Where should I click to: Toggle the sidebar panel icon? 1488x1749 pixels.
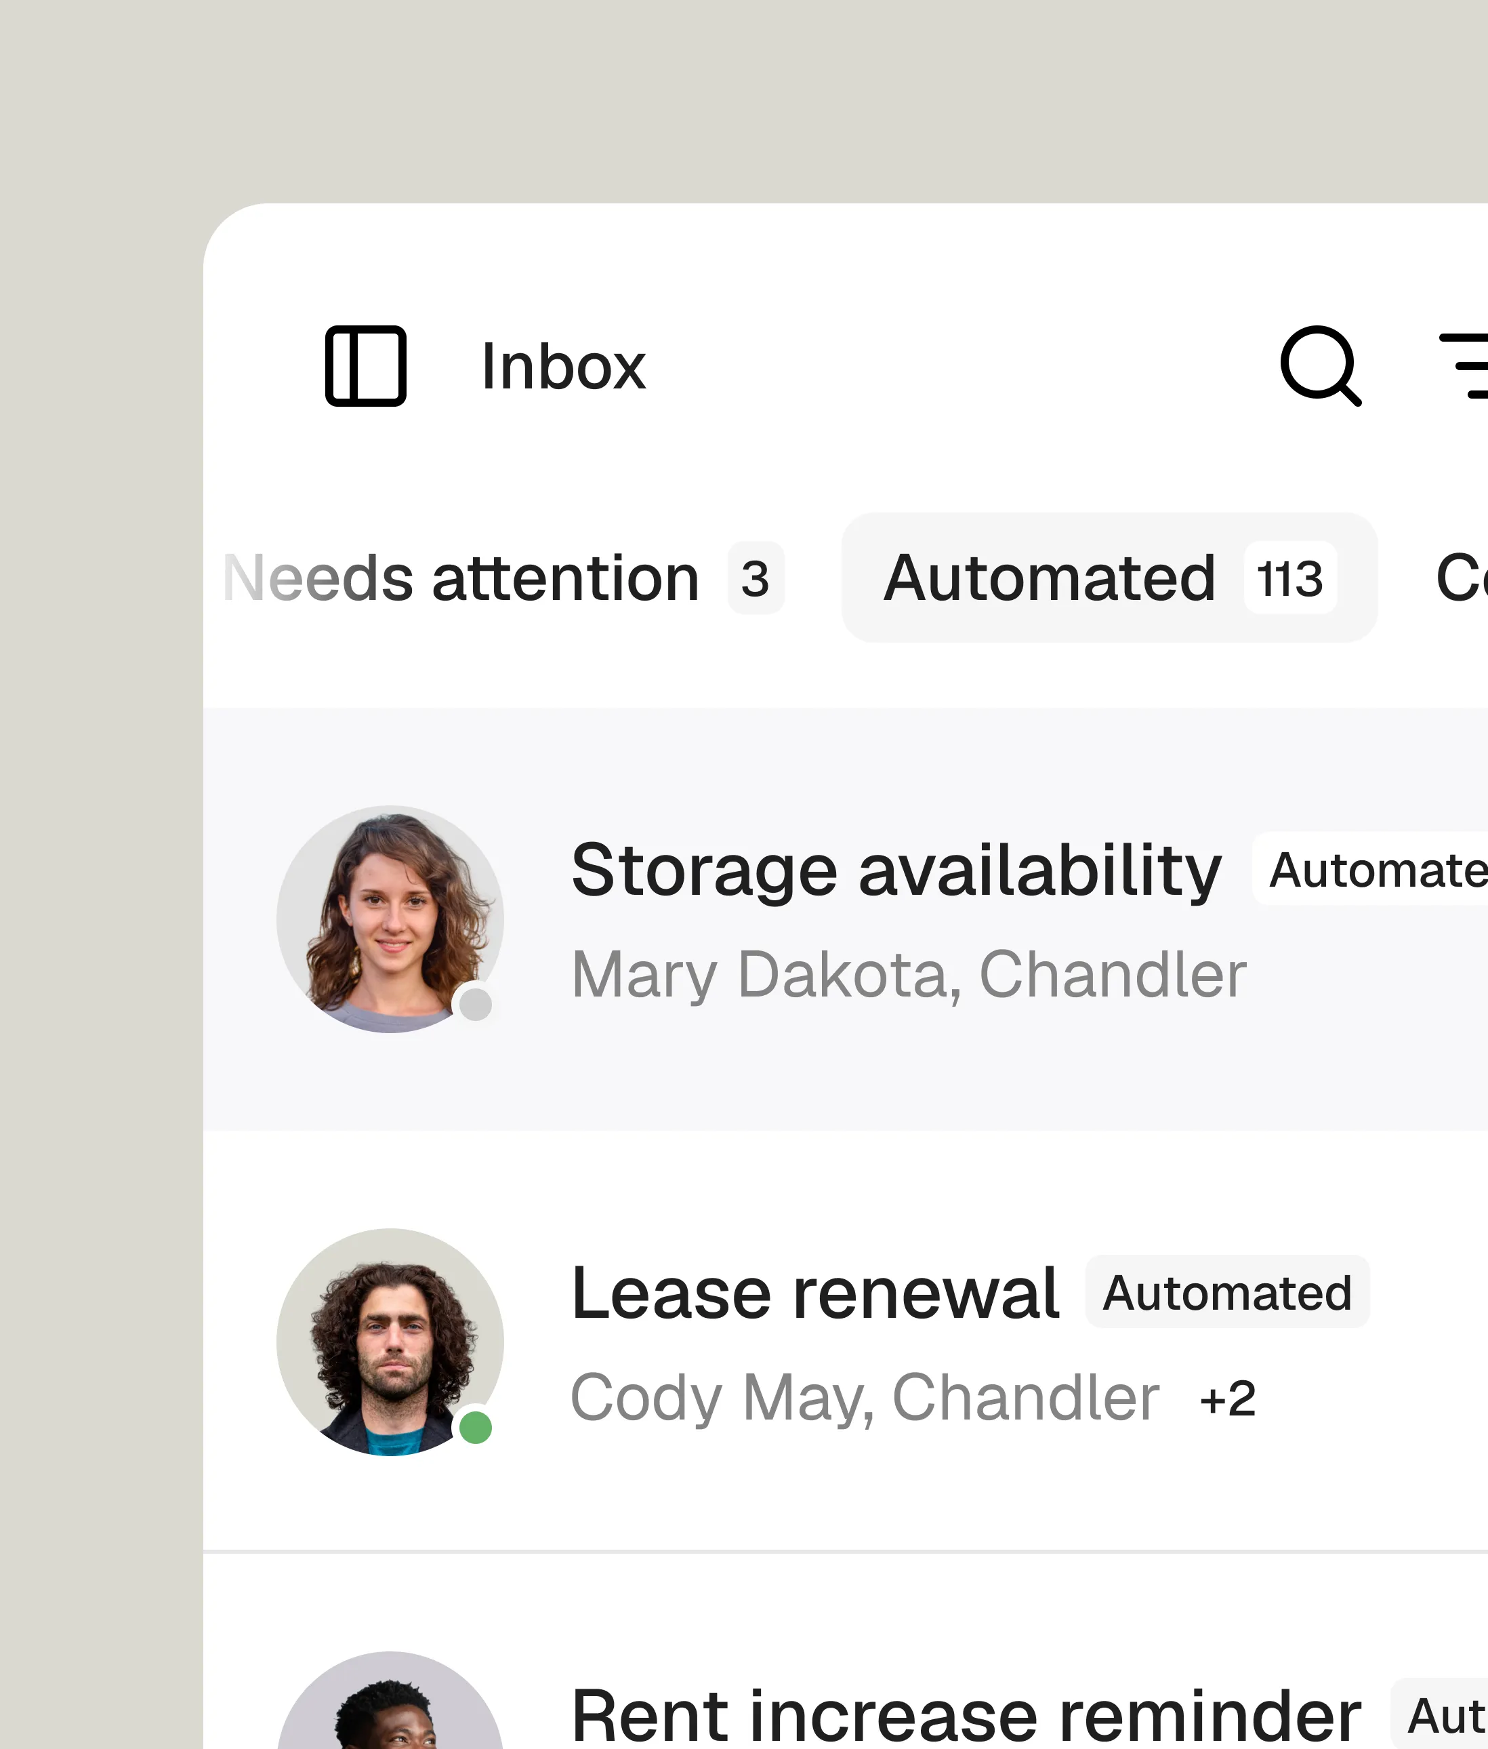click(x=365, y=366)
